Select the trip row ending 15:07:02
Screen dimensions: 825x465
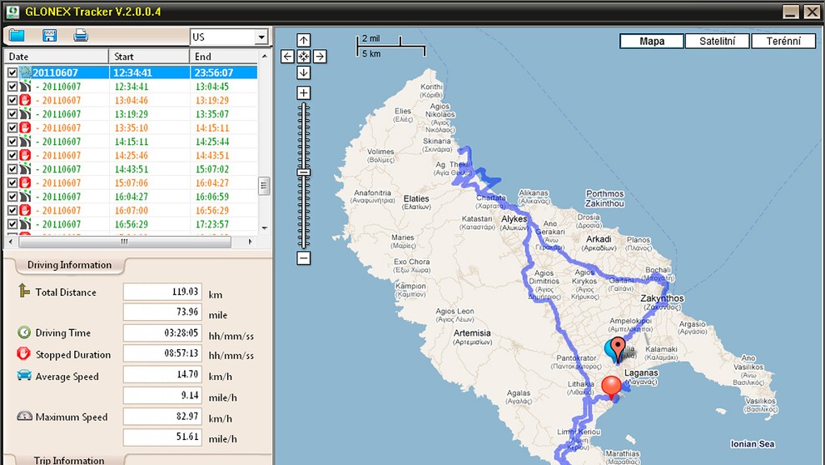click(131, 168)
